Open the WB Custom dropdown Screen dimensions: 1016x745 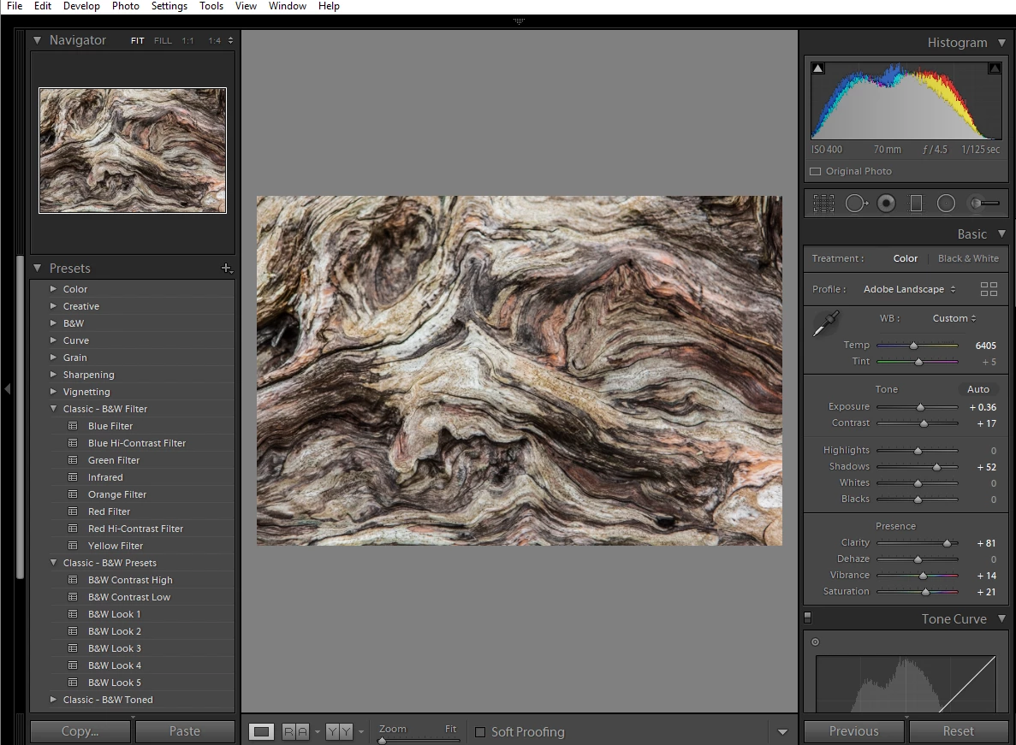pyautogui.click(x=954, y=318)
